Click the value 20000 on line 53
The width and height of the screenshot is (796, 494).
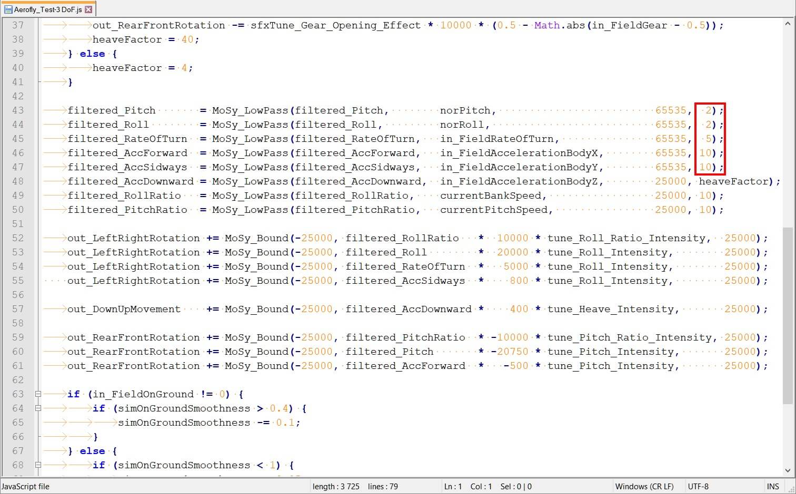(513, 252)
